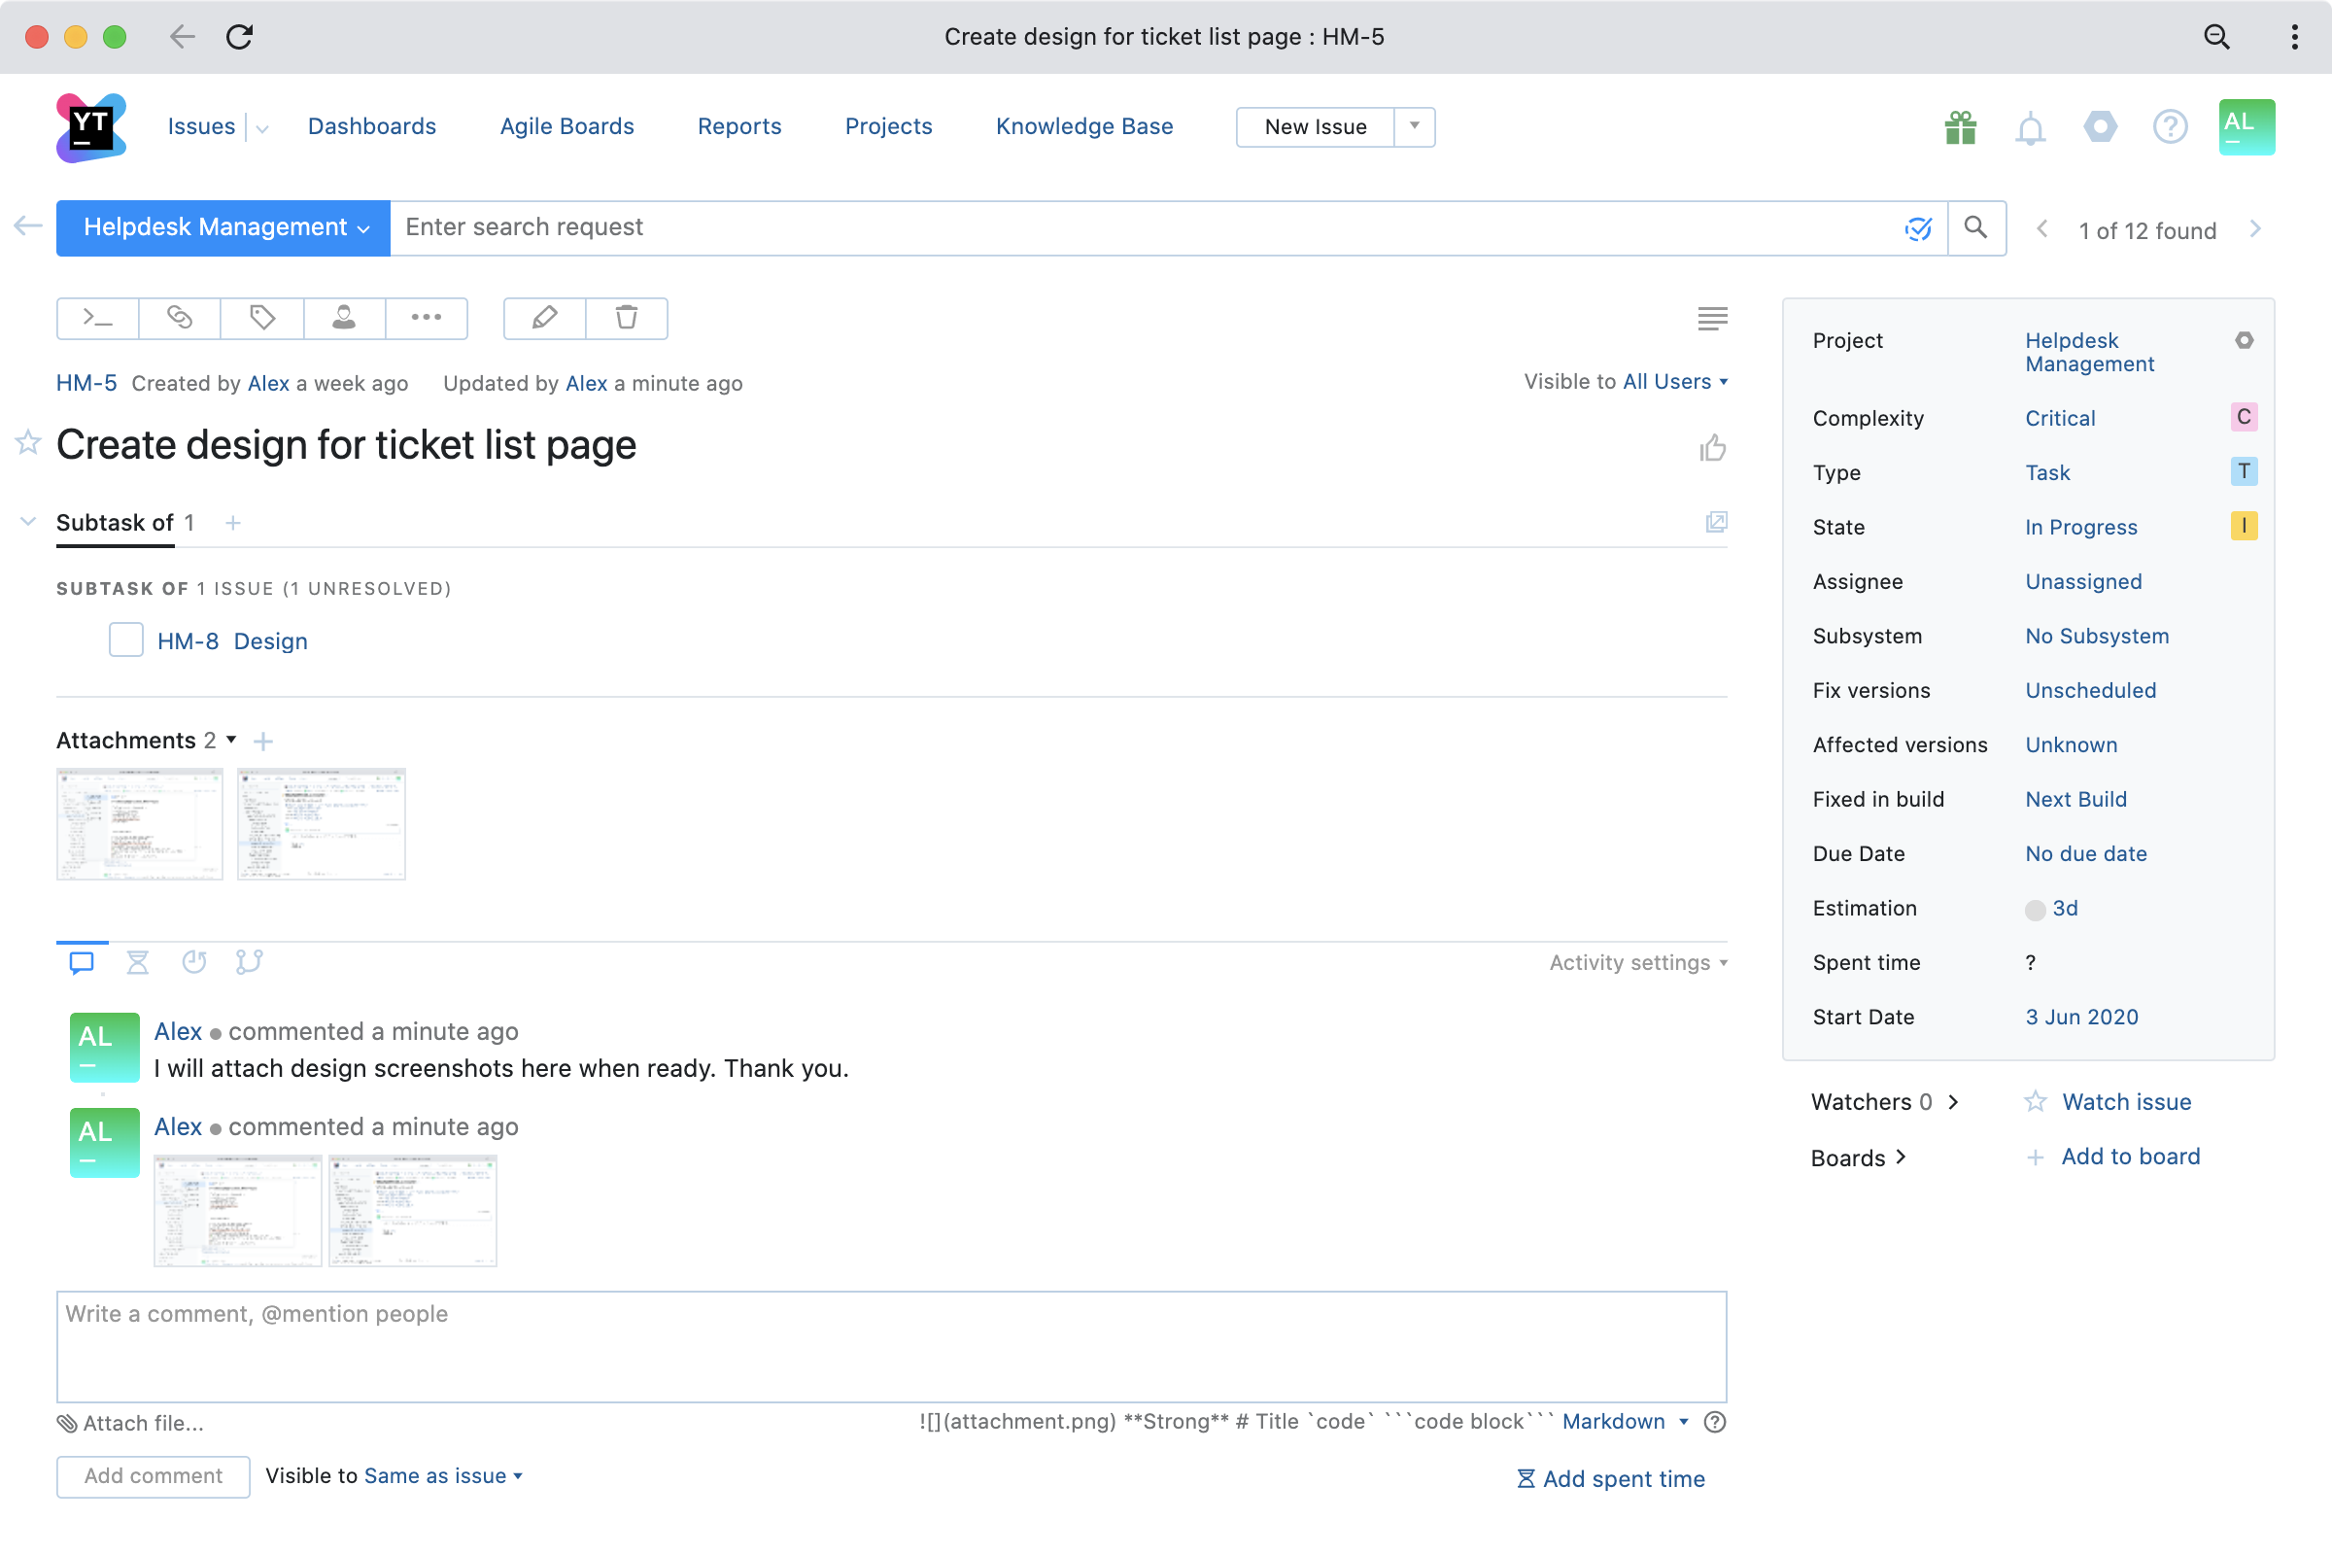Click Markdown help question icon

[x=1714, y=1423]
